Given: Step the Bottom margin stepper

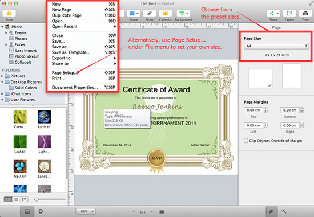Looking at the screenshot, I should point(302,110).
